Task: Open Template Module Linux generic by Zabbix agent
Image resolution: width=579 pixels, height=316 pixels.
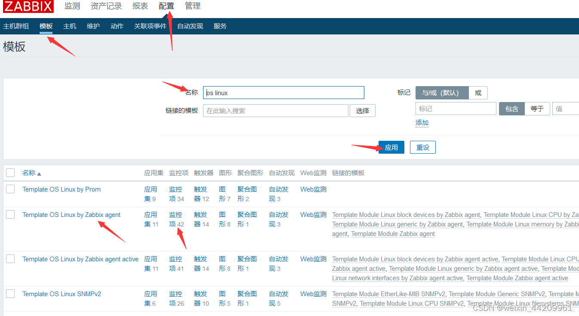Action: coord(397,224)
